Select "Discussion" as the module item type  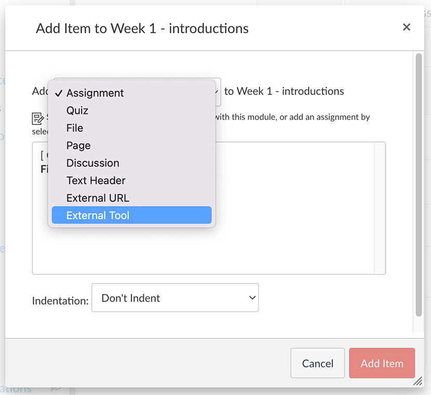[x=92, y=162]
